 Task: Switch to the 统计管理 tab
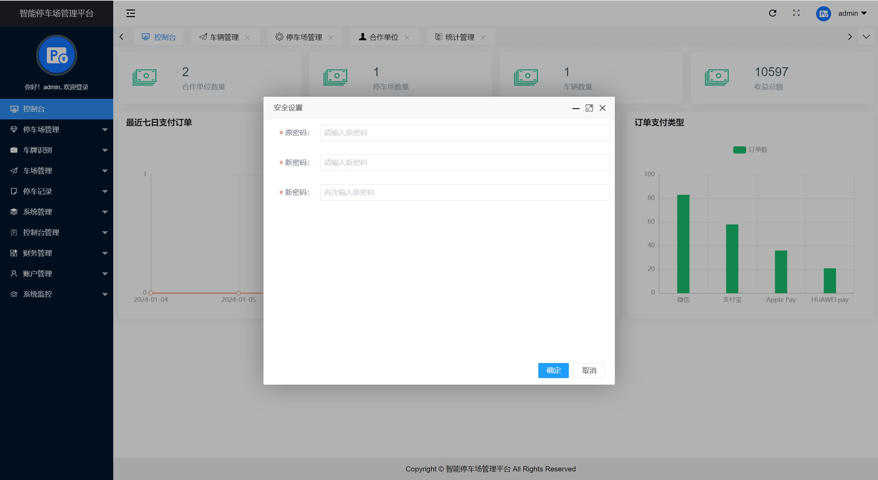(459, 37)
